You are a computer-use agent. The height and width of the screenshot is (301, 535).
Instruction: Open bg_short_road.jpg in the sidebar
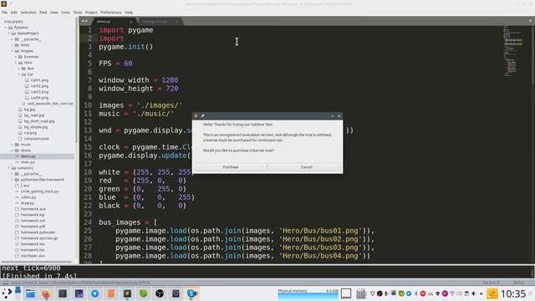[39, 121]
